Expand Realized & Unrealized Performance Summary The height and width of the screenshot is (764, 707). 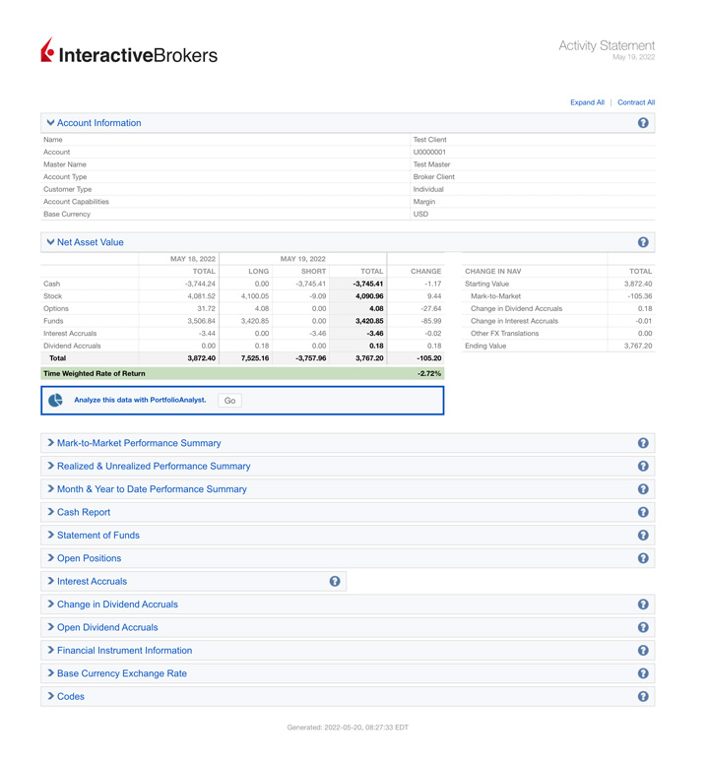pyautogui.click(x=153, y=467)
